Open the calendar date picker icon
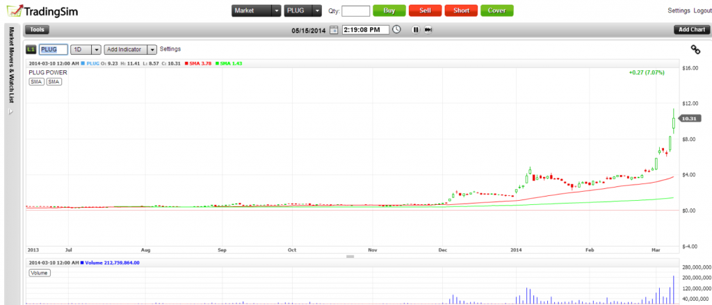 (334, 30)
